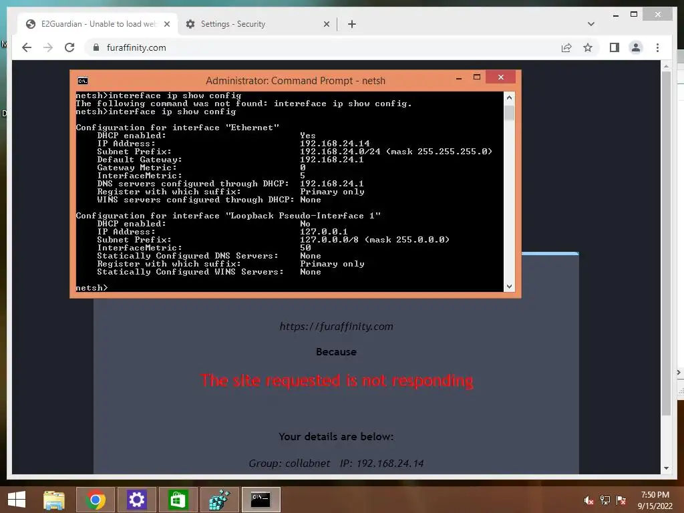
Task: Click the network tray icon
Action: (605, 500)
